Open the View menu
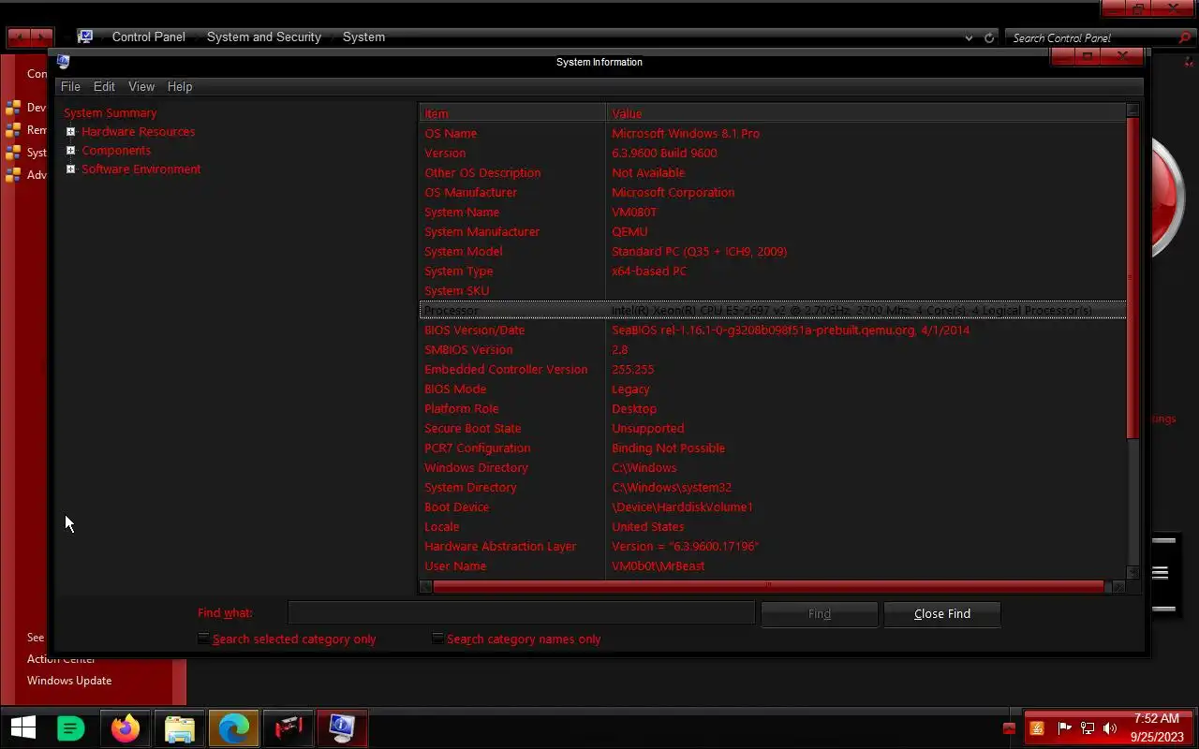1199x749 pixels. click(x=141, y=86)
